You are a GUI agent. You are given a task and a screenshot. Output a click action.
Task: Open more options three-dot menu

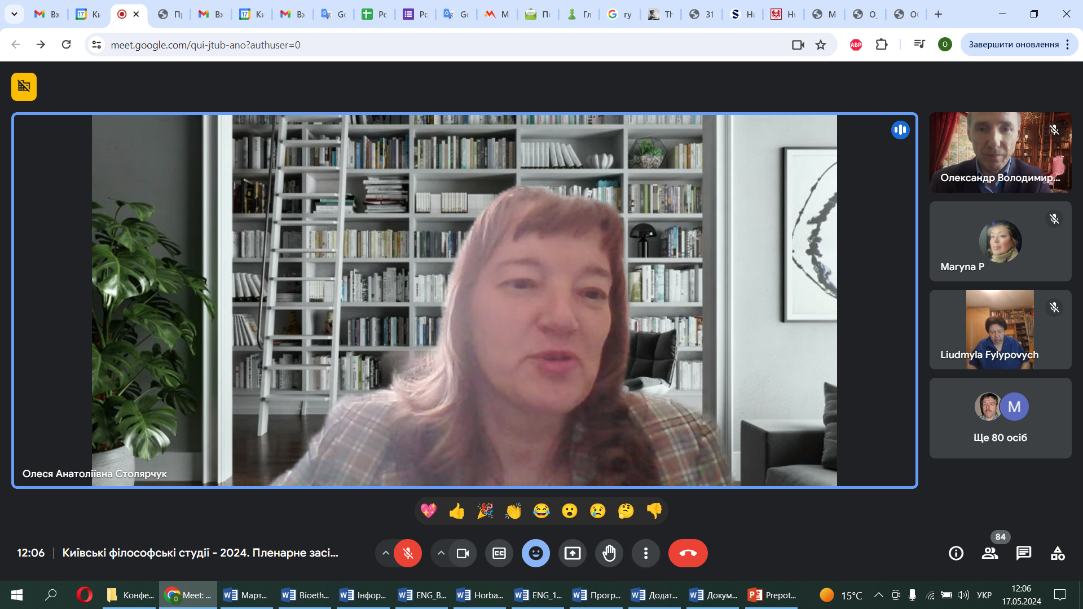pyautogui.click(x=646, y=553)
